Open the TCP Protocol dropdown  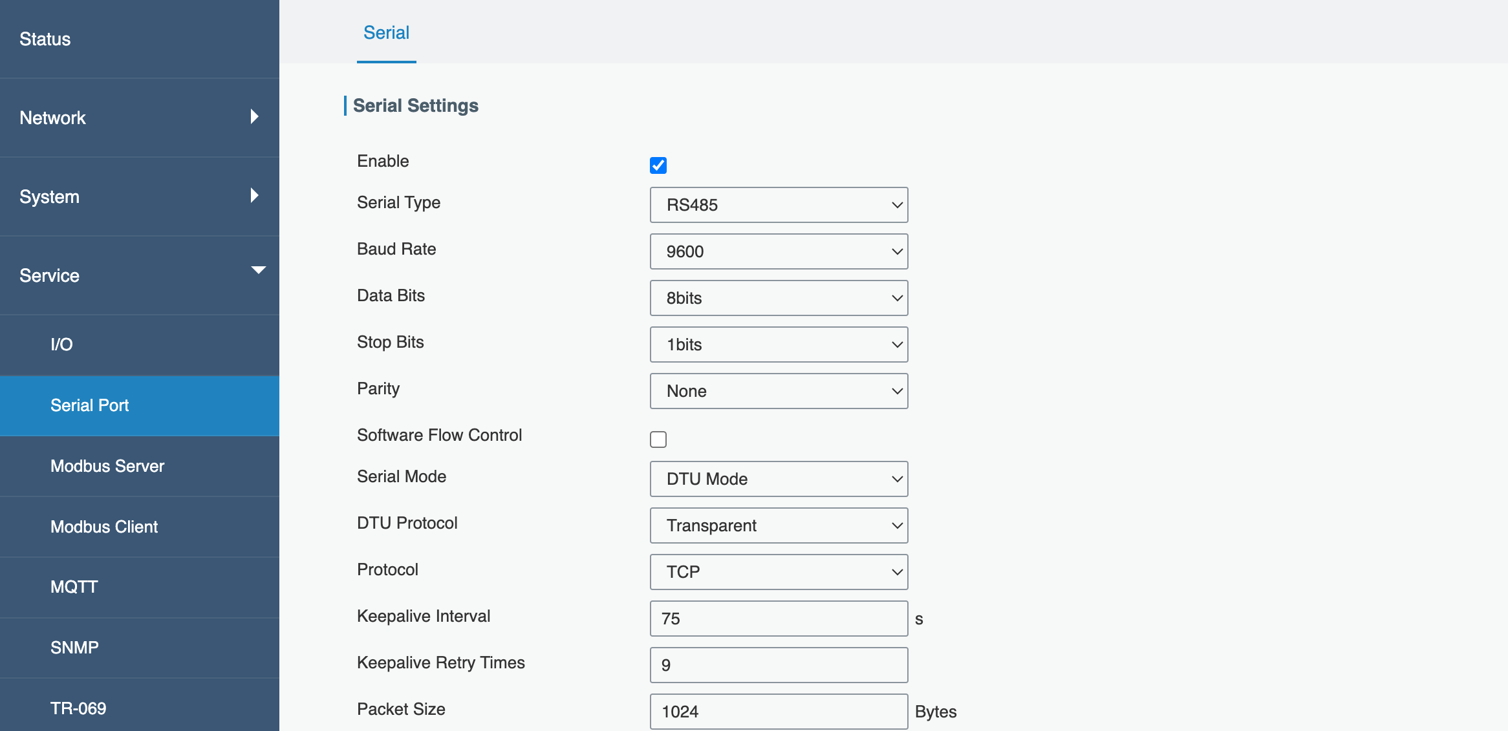coord(779,572)
